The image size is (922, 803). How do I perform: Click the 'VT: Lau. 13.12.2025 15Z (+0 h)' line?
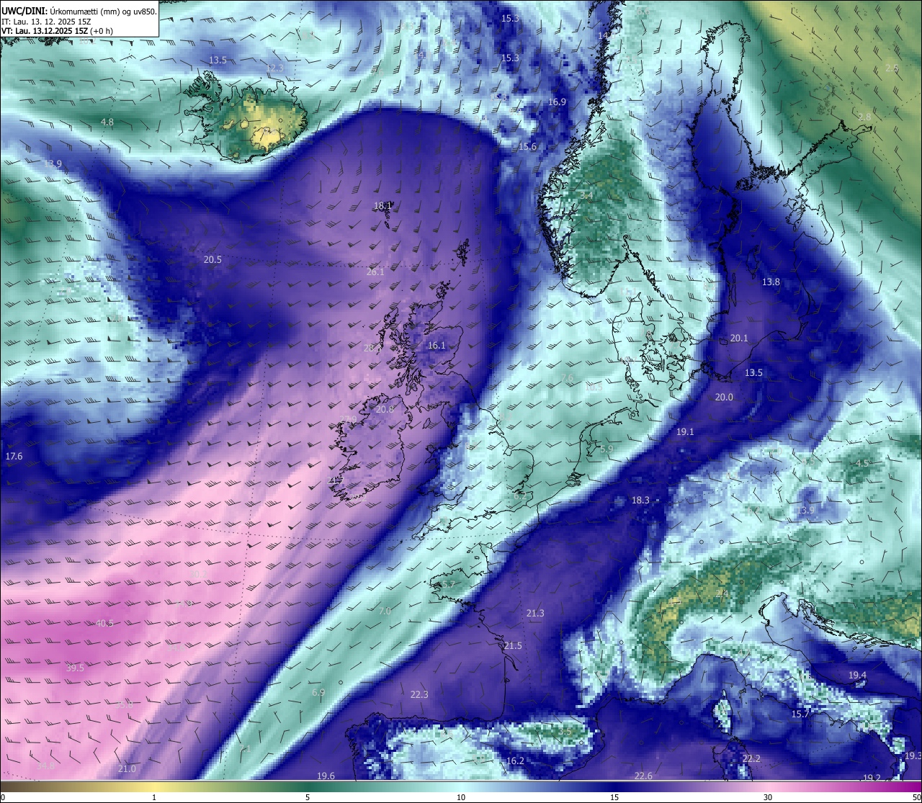point(58,31)
